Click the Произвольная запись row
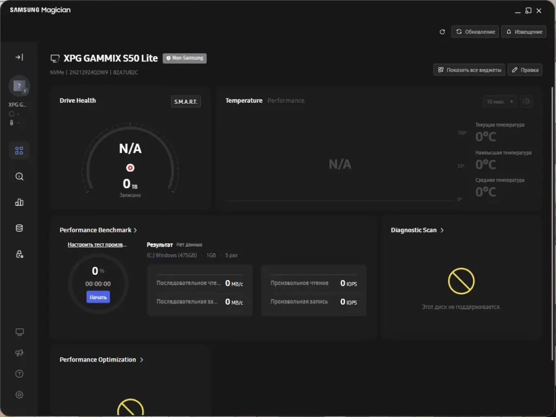This screenshot has width=556, height=417. click(x=313, y=302)
